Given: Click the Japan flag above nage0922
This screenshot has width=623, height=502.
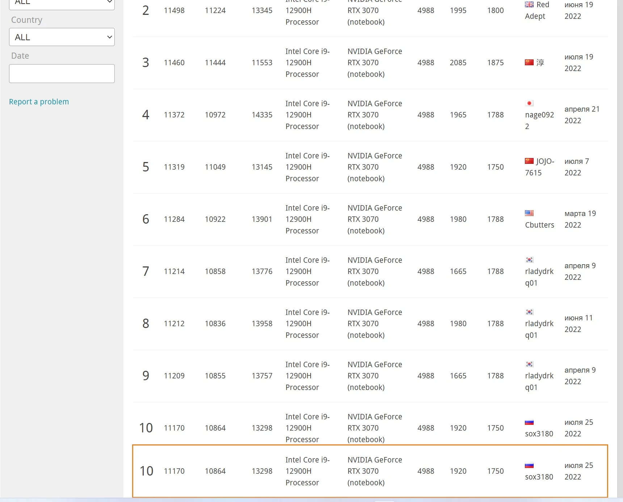Looking at the screenshot, I should (x=529, y=103).
